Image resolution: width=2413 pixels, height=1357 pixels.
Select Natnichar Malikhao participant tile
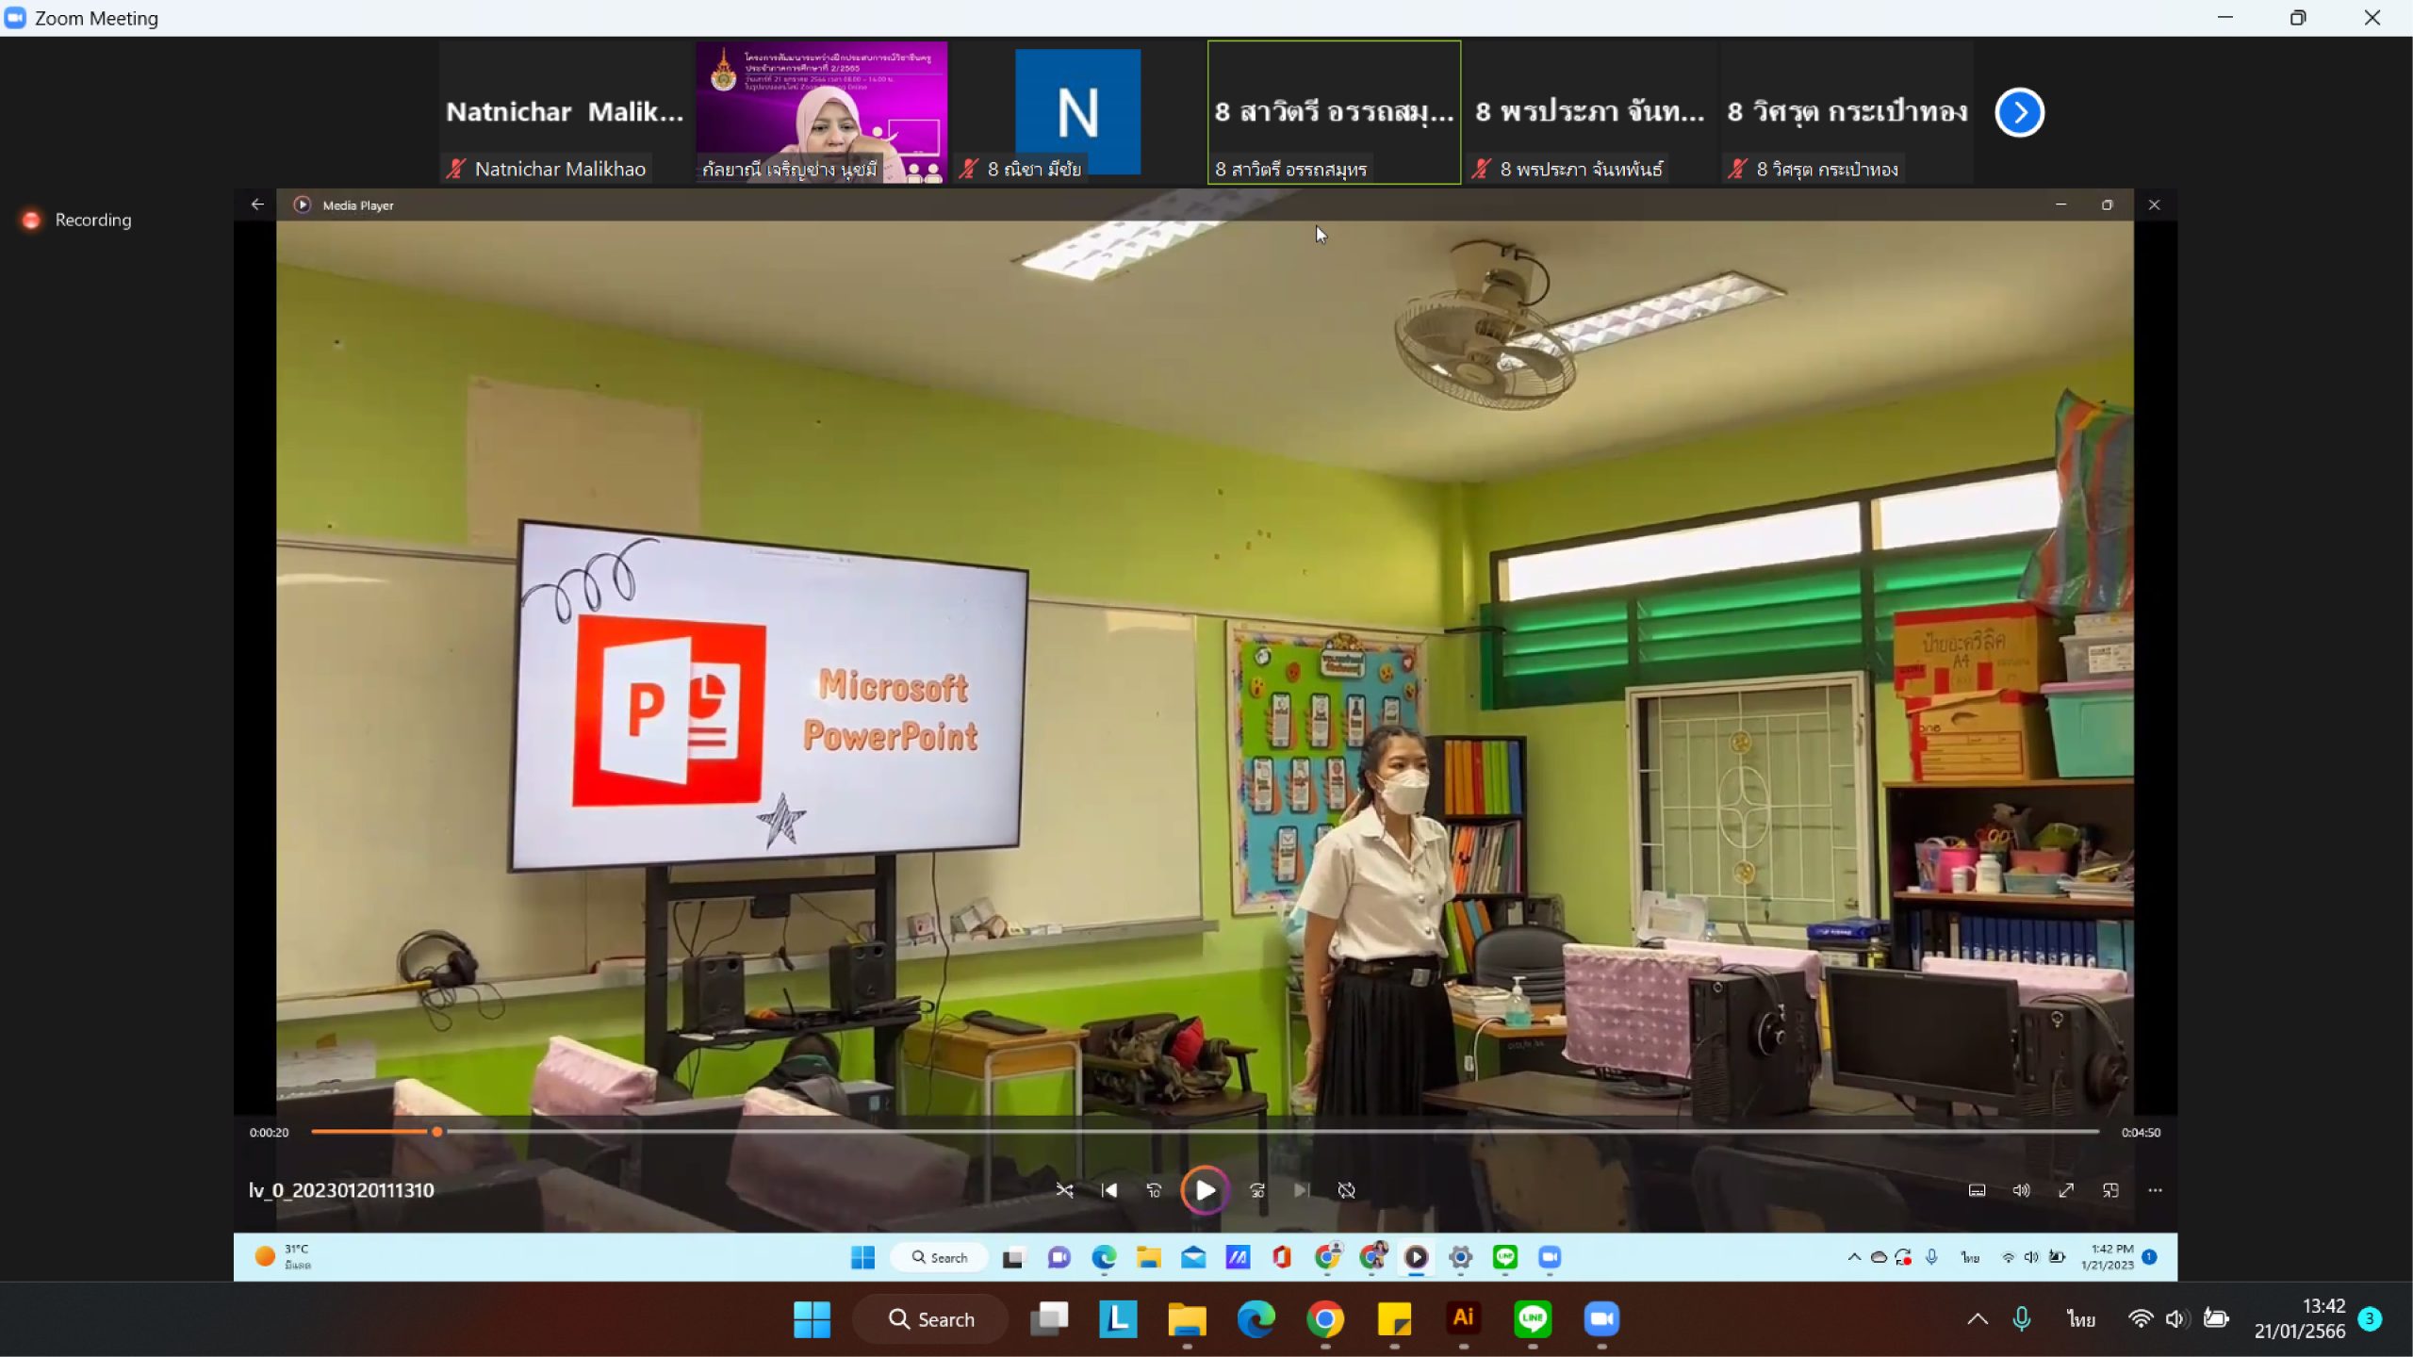pyautogui.click(x=565, y=112)
